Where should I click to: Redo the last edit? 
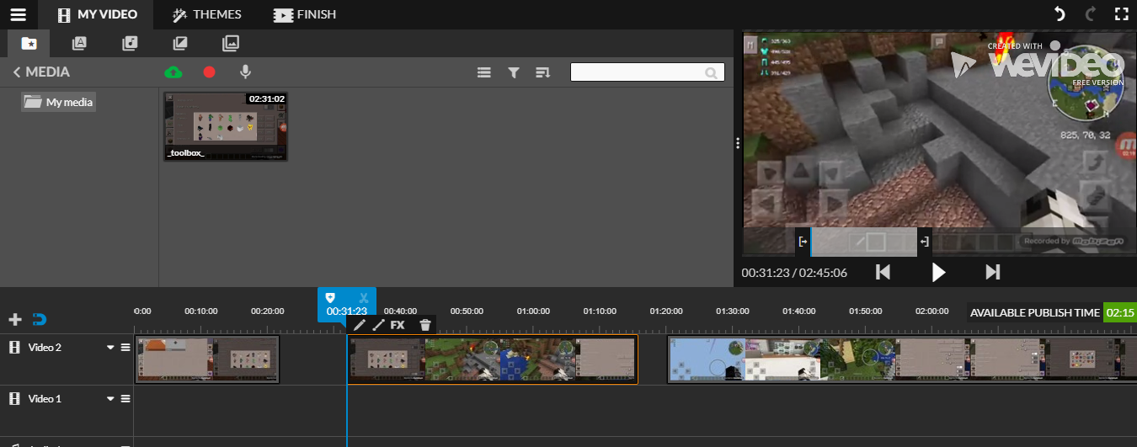(x=1090, y=14)
